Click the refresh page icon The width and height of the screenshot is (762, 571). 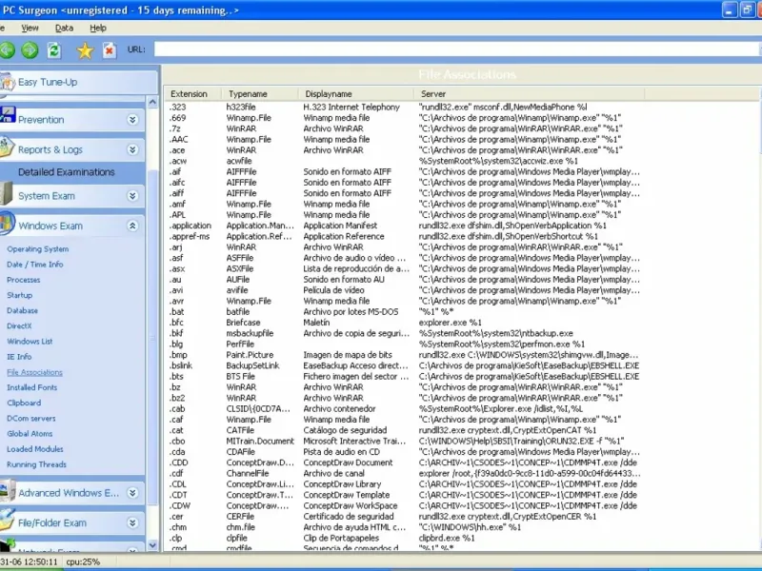(x=54, y=49)
